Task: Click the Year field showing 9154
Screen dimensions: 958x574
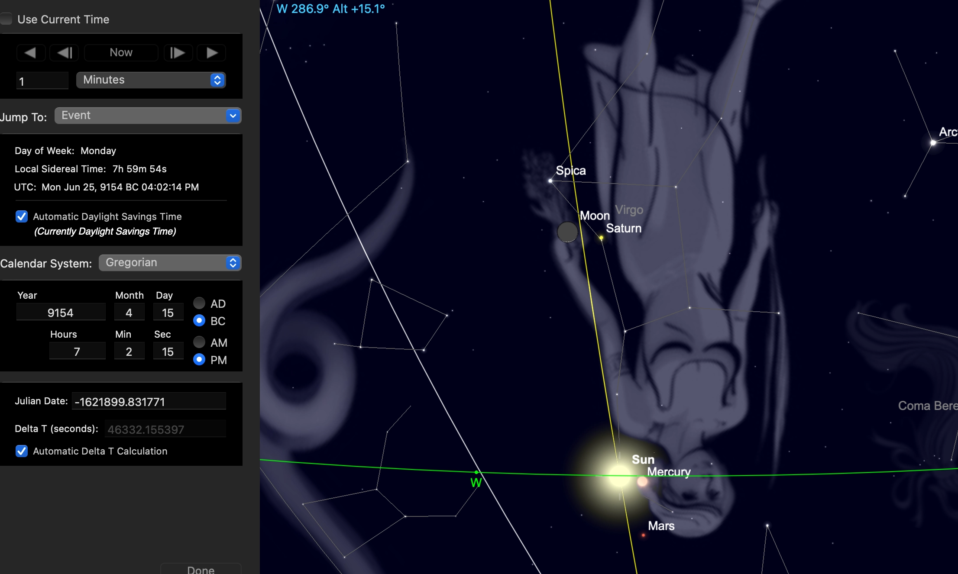Action: (61, 313)
